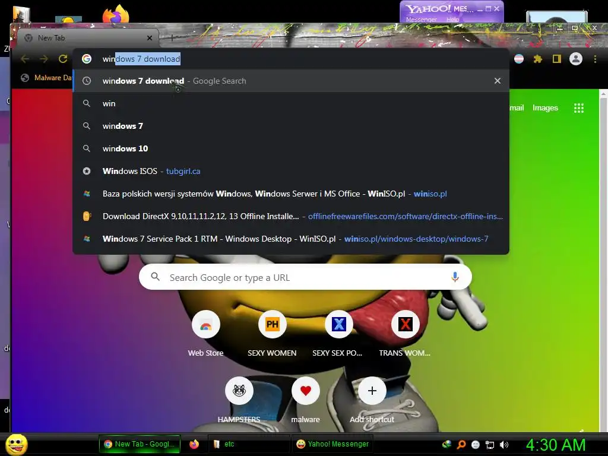The image size is (608, 456).
Task: Choose the 'windows 10' suggestion
Action: click(291, 148)
